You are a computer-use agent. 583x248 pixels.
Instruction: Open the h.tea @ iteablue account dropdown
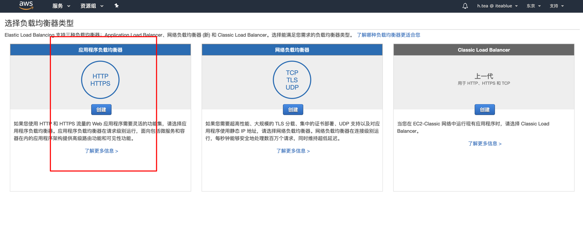[x=497, y=6]
